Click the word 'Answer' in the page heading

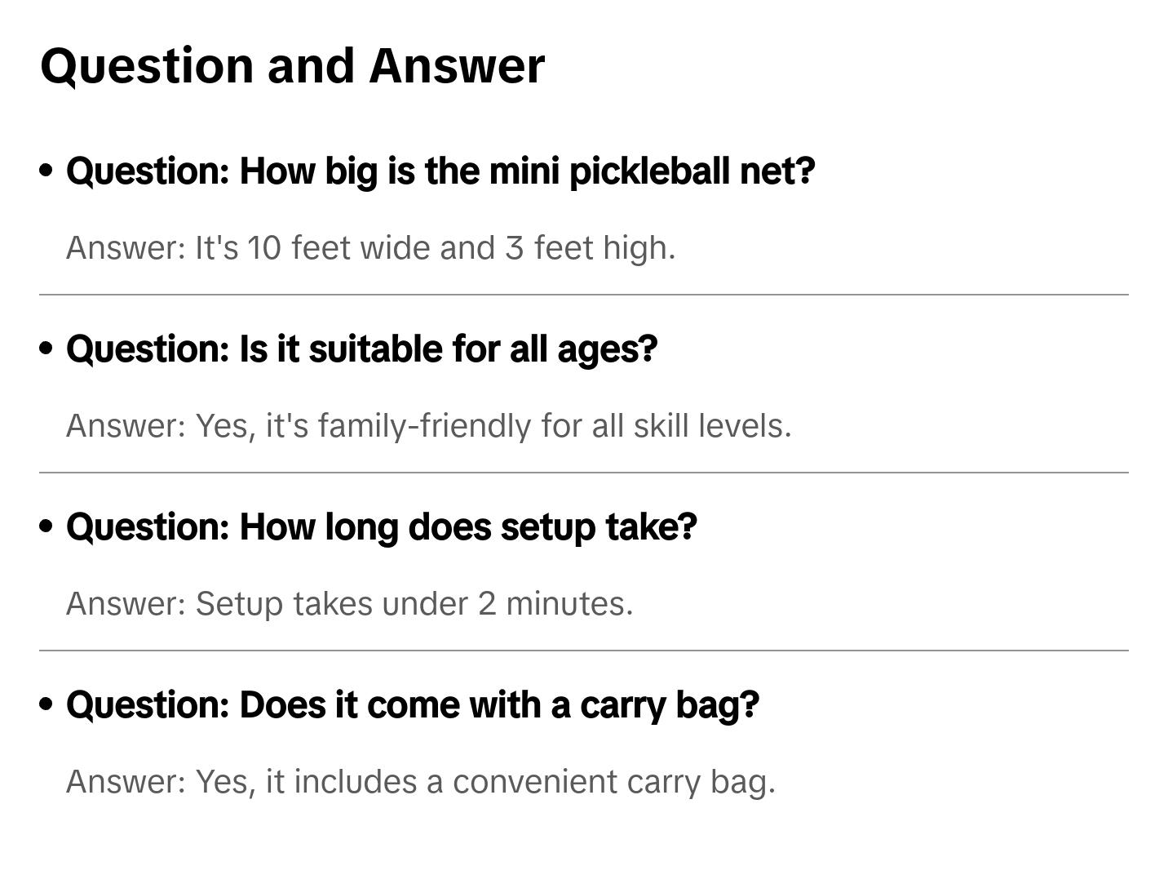[x=457, y=65]
